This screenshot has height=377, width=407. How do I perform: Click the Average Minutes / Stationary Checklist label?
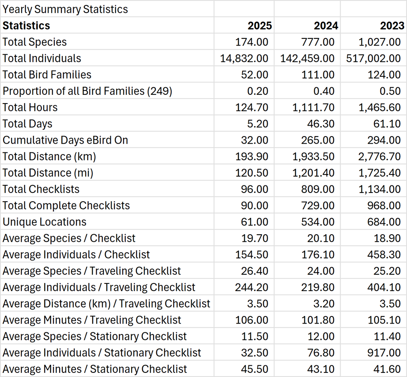coord(95,369)
